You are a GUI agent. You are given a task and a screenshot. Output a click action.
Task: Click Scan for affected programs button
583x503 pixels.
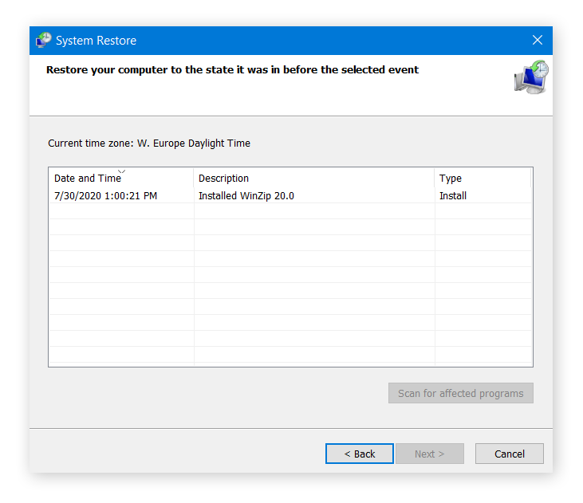pos(461,393)
